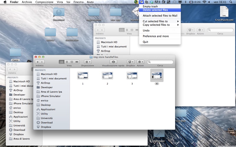Select destination folder on desktop

point(72,32)
